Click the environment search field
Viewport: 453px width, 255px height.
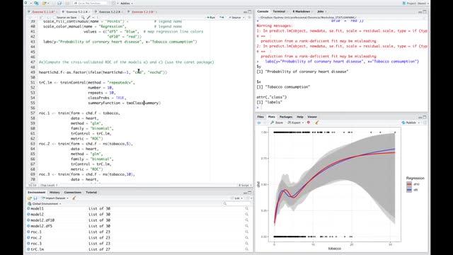[x=236, y=203]
